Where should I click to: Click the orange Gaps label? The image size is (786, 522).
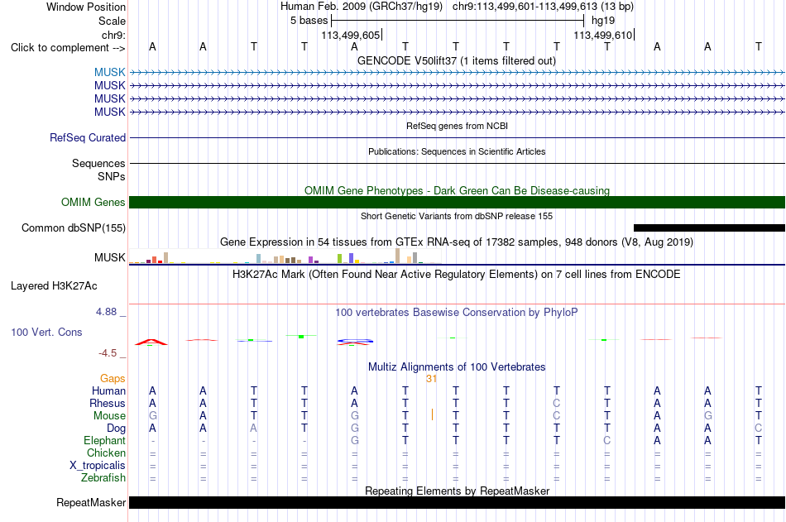pos(113,378)
